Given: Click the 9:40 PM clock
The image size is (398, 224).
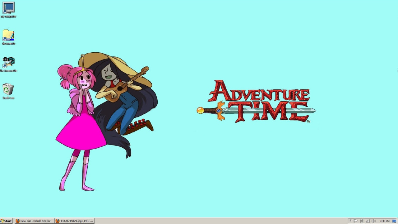Looking at the screenshot, I should (x=384, y=221).
